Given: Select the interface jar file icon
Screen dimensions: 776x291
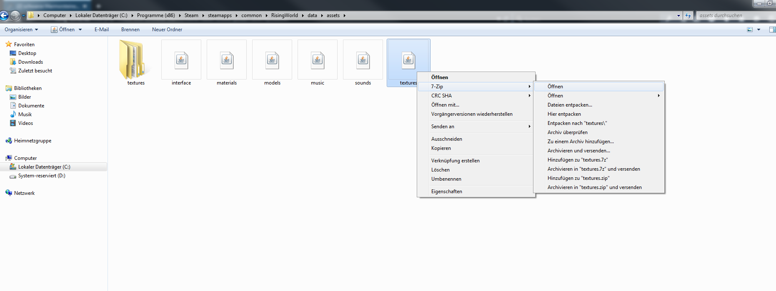Looking at the screenshot, I should pyautogui.click(x=181, y=60).
